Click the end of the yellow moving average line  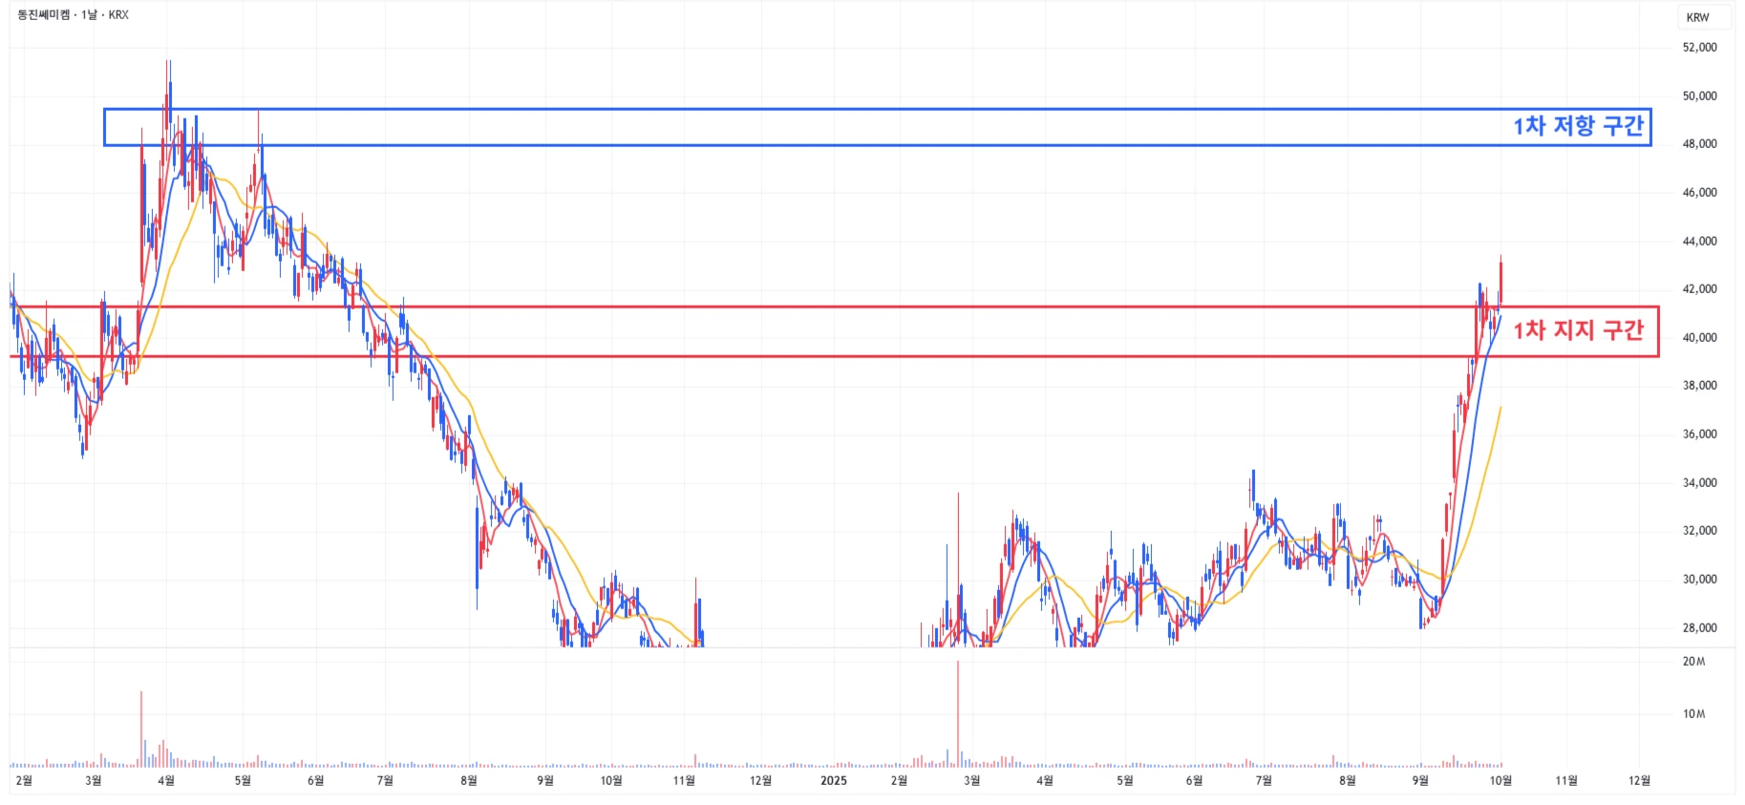point(1500,408)
